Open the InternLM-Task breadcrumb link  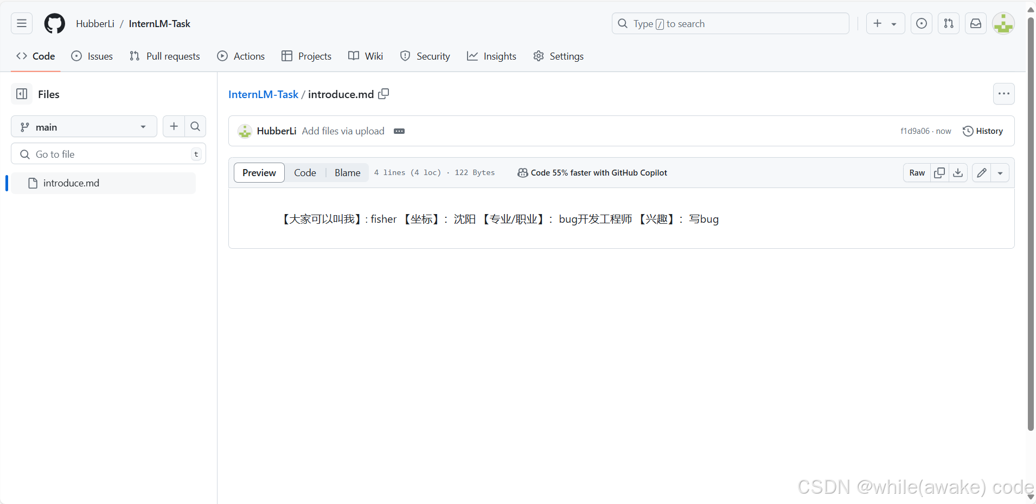(263, 94)
